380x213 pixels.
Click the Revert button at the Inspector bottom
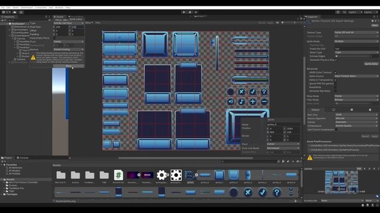(365, 136)
